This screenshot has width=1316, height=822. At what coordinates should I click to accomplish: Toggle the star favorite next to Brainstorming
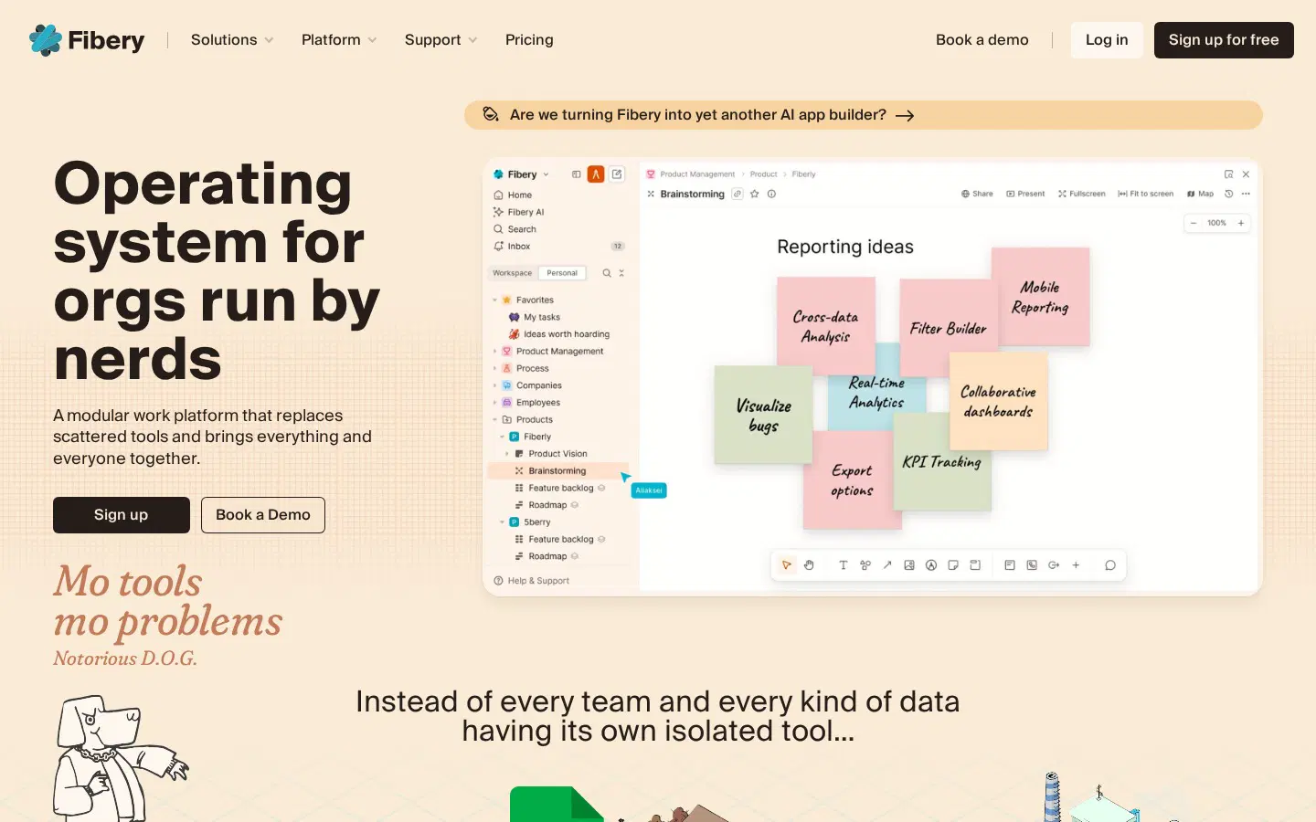(755, 194)
